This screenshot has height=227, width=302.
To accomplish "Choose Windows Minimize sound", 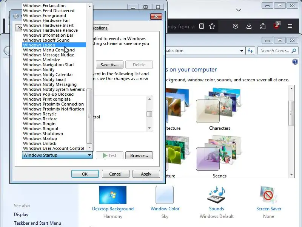I will (54, 60).
